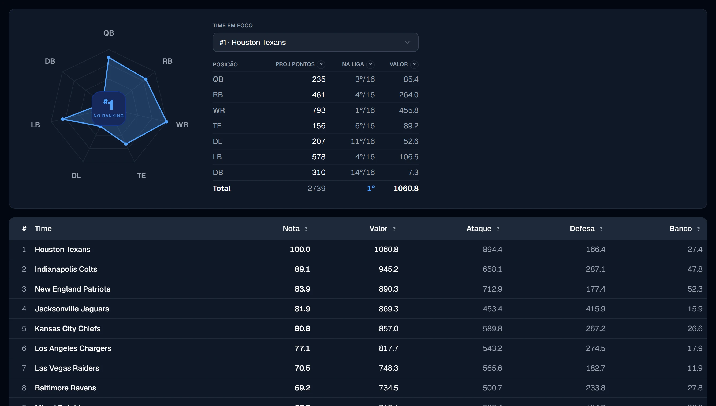The height and width of the screenshot is (406, 716).
Task: Click the Nota column header
Action: coord(291,229)
